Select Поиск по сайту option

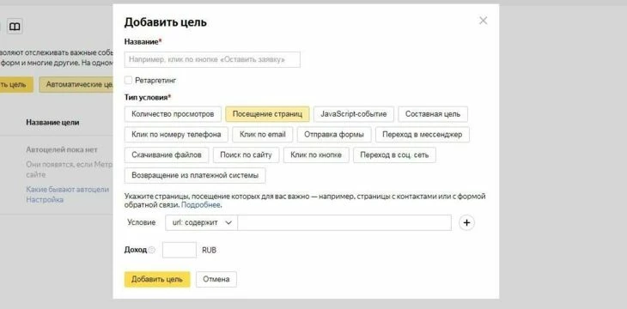click(246, 155)
